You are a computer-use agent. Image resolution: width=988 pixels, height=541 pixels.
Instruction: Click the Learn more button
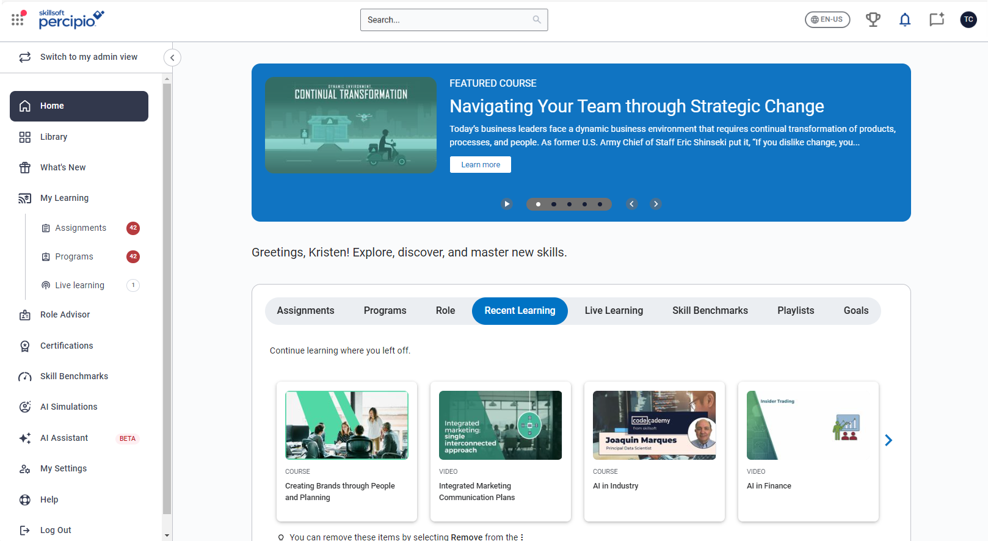point(481,165)
